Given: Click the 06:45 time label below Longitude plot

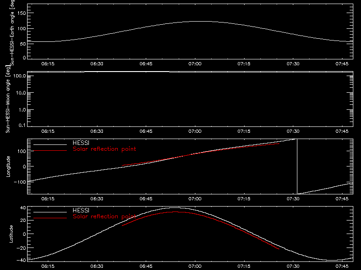Looking at the screenshot, I should 146,199.
